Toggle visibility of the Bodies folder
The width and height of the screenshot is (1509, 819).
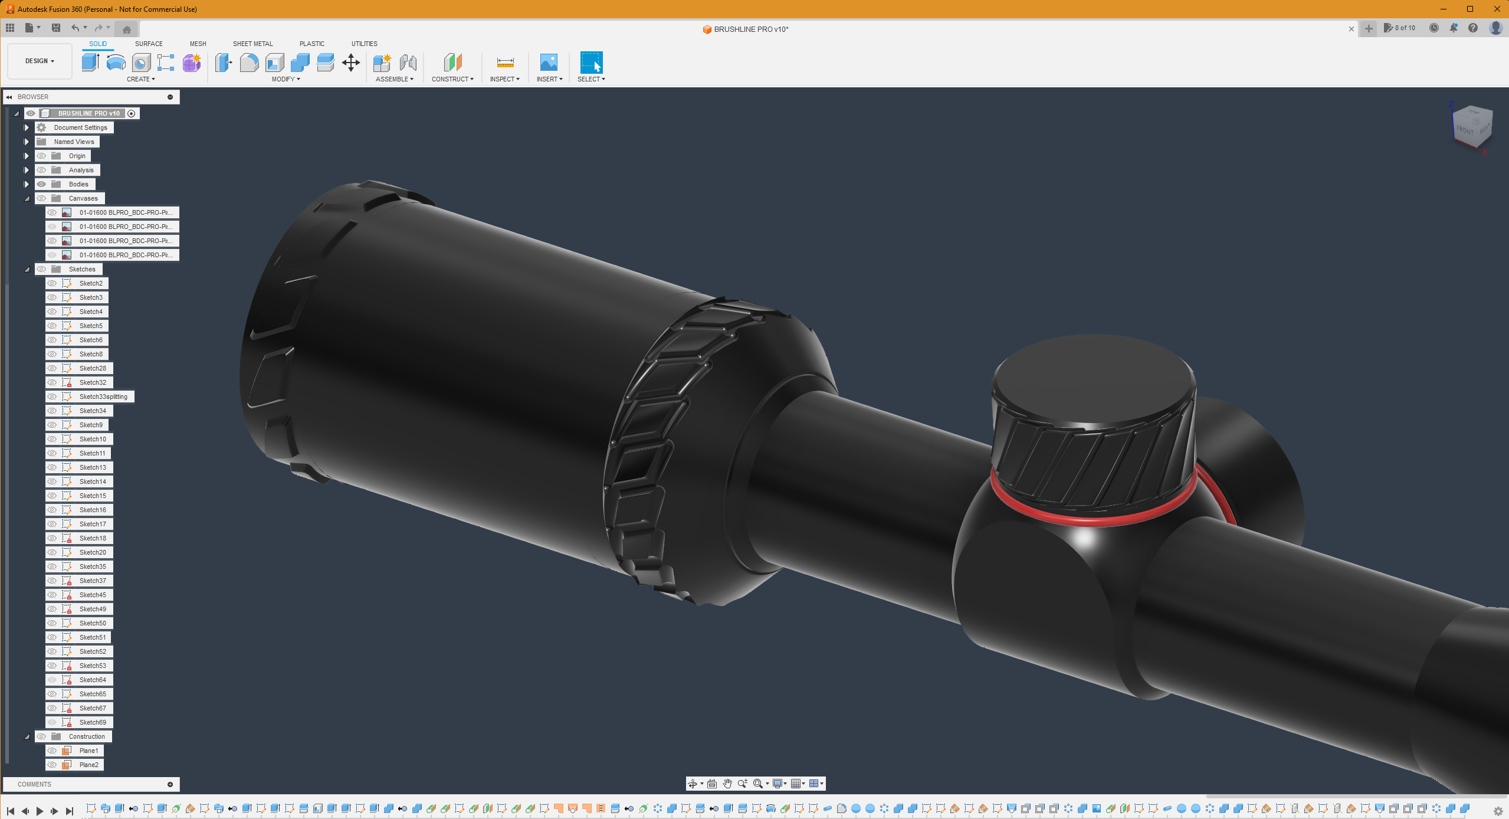(x=41, y=184)
